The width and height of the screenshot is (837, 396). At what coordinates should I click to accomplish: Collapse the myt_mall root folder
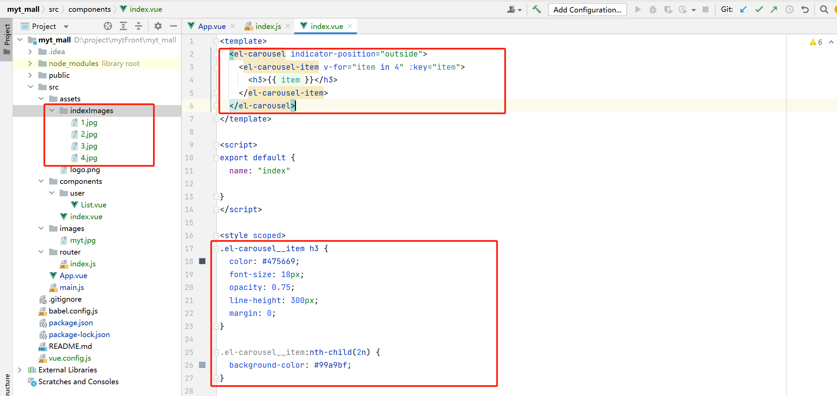(20, 40)
